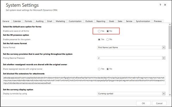Switch to the Calendar tab

(x=17, y=21)
